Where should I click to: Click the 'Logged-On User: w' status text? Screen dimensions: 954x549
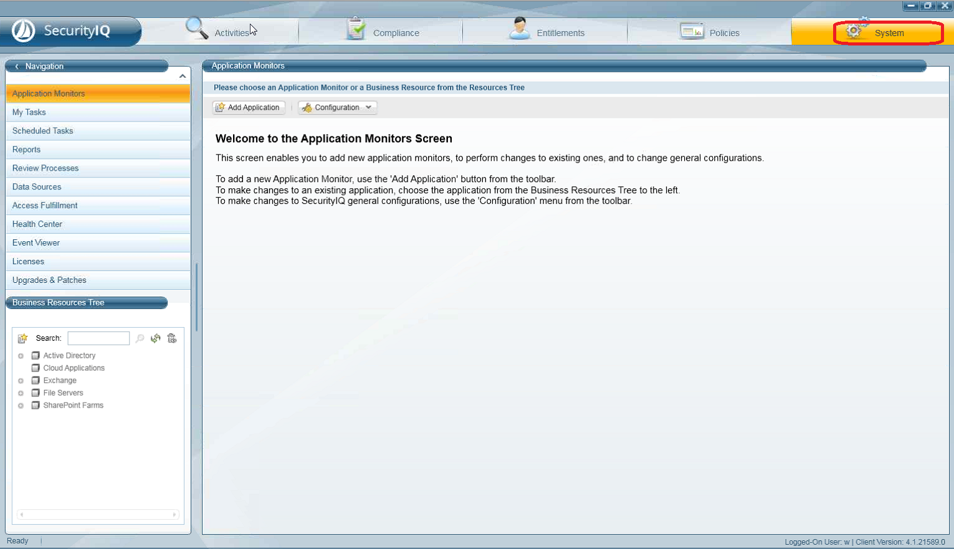tap(817, 542)
